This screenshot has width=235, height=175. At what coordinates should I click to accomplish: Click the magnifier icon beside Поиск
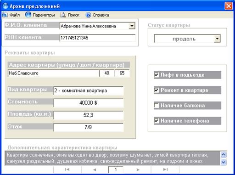point(63,15)
